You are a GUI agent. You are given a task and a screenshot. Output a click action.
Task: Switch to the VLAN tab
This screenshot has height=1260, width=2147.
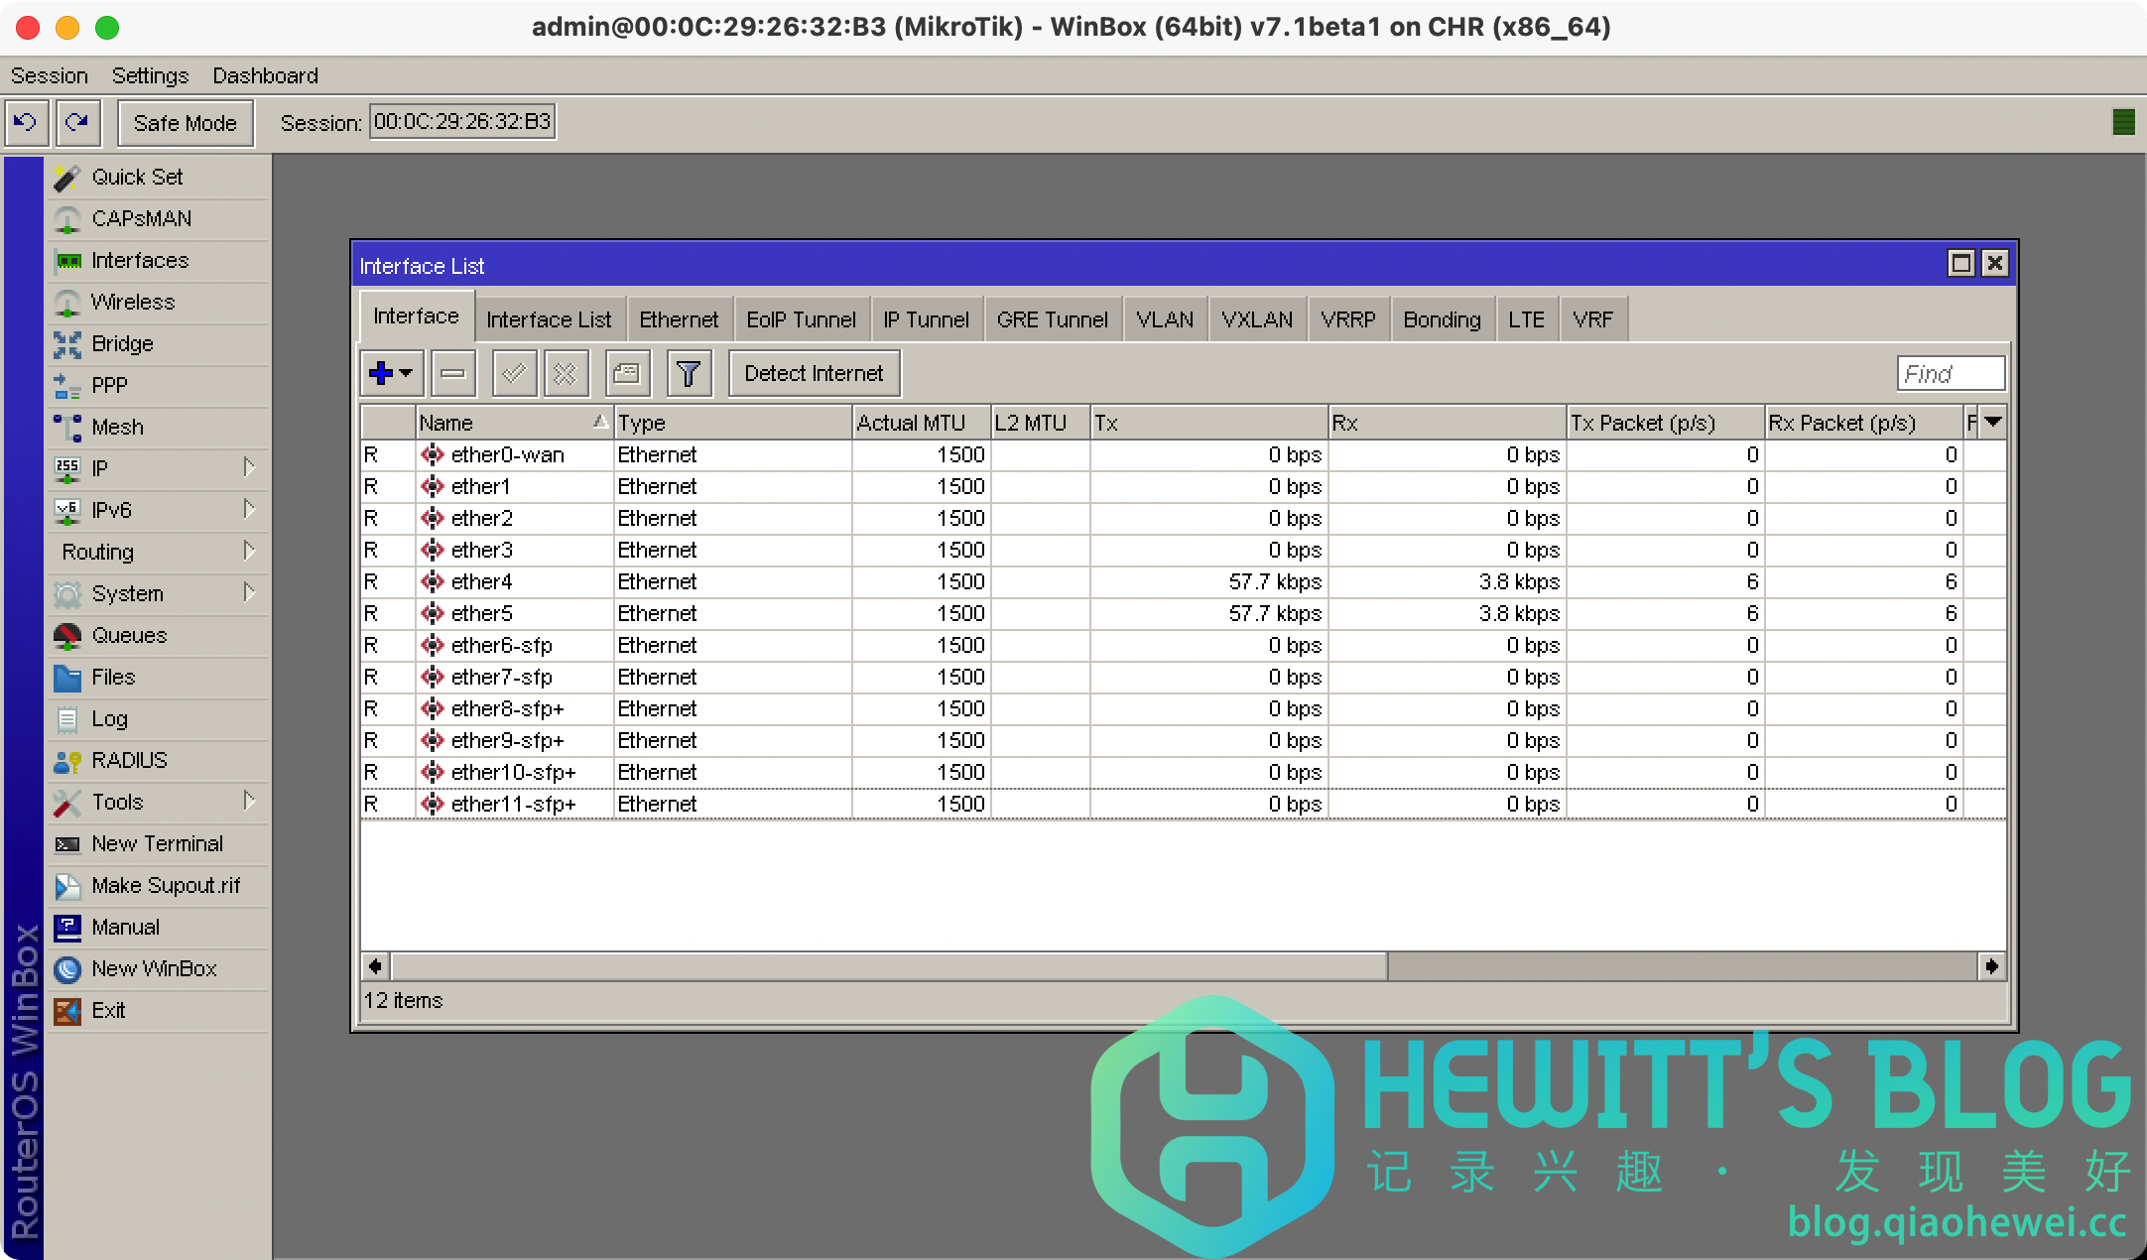pos(1165,319)
